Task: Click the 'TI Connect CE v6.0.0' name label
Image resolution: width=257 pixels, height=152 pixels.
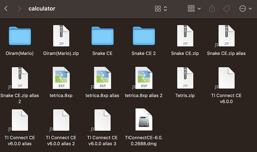Action: [226, 99]
